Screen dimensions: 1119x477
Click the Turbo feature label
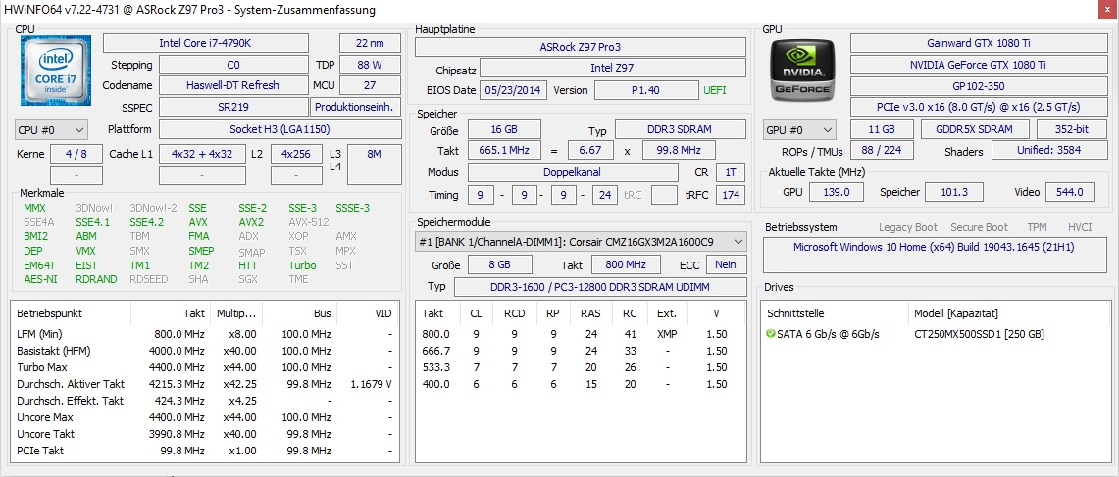point(302,265)
